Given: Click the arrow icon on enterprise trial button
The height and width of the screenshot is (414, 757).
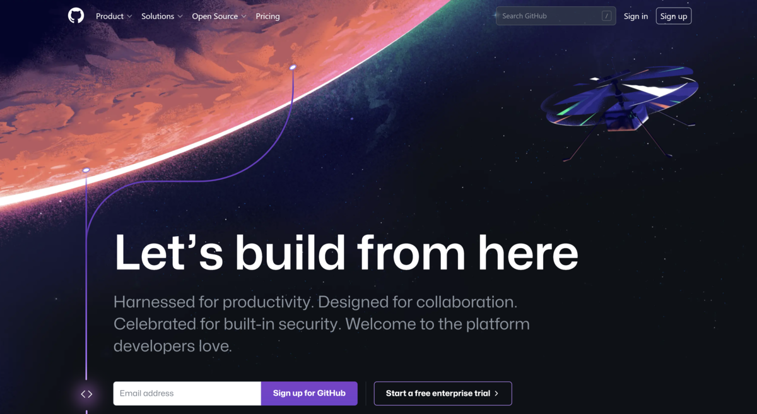Looking at the screenshot, I should click(496, 393).
